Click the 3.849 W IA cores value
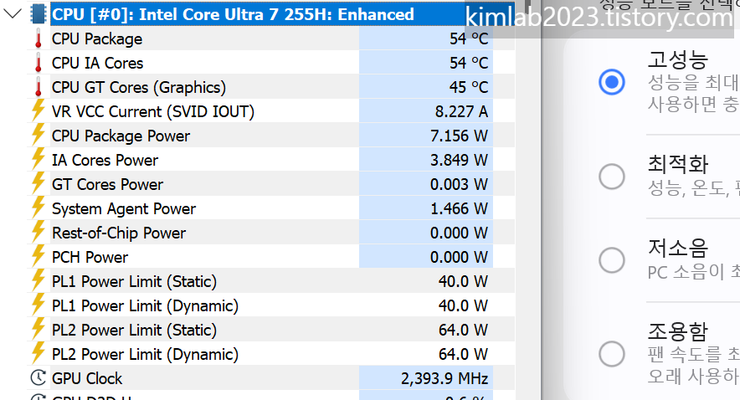Viewport: 740px width, 400px height. pos(459,161)
